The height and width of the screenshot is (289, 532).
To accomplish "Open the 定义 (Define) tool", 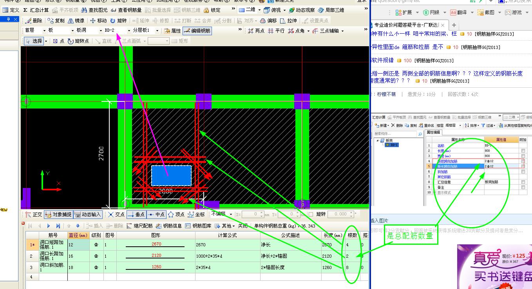I will coord(11,10).
